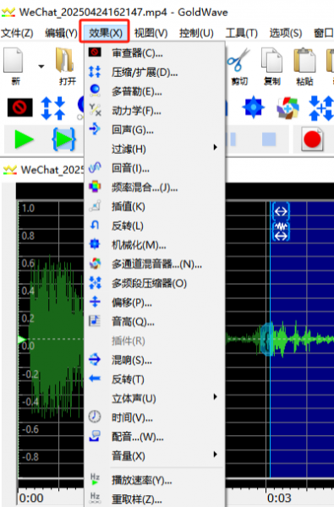Start playback with green play button
The image size is (334, 507).
coord(24,139)
